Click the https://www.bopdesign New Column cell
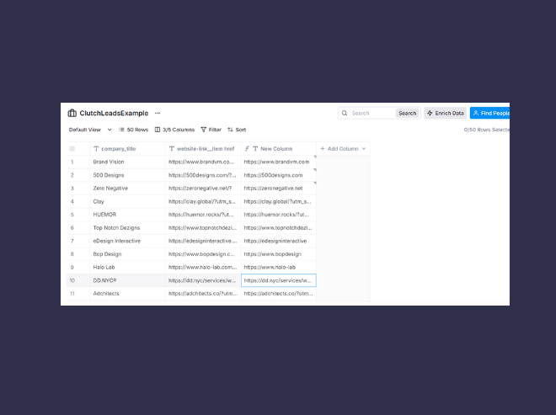Screen dimensions: 556x415 pyautogui.click(x=279, y=254)
